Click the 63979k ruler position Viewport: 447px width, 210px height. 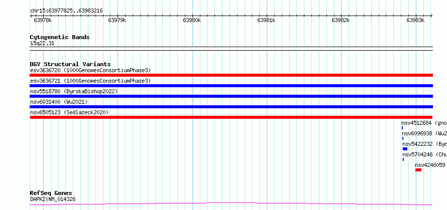(x=118, y=20)
